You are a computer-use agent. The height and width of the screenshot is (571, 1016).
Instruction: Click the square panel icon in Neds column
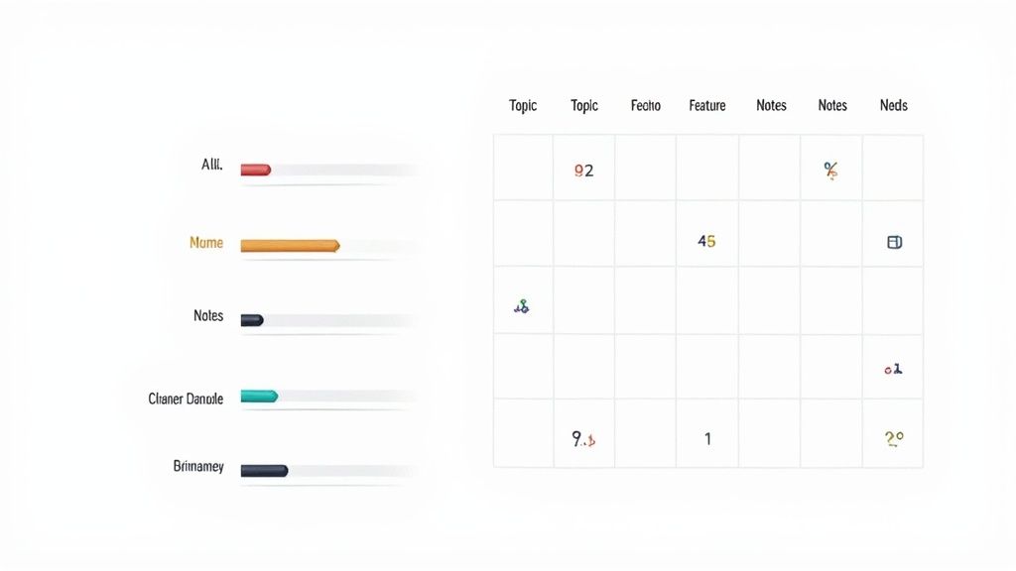[x=894, y=242]
